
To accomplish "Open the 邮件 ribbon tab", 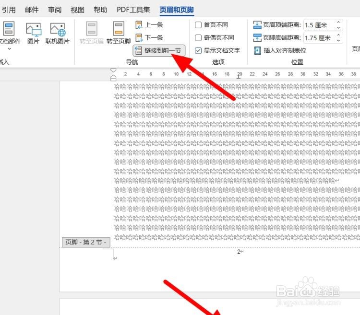I will [32, 10].
